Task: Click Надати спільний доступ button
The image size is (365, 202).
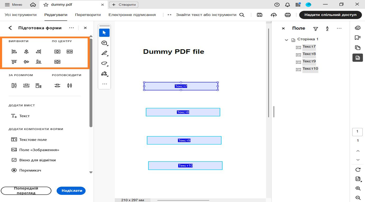Action: 330,15
